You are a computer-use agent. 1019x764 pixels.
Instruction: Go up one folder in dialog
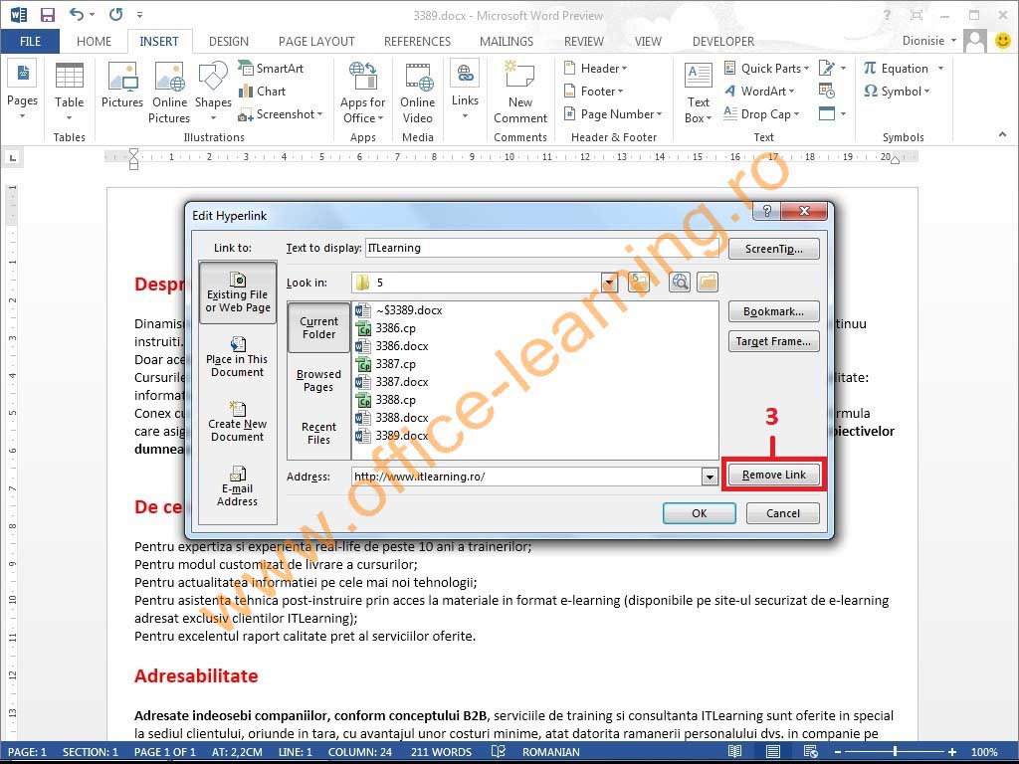click(639, 282)
